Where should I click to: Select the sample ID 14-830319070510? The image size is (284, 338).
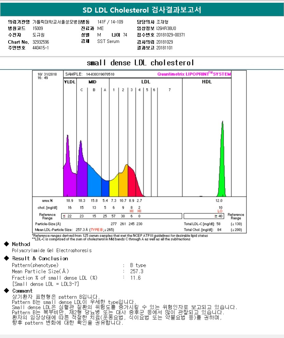(100, 74)
